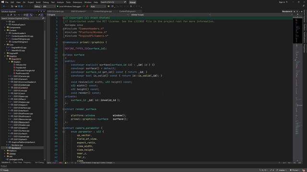Open the Edit menu
This screenshot has width=307, height=172.
[x=12, y=2]
